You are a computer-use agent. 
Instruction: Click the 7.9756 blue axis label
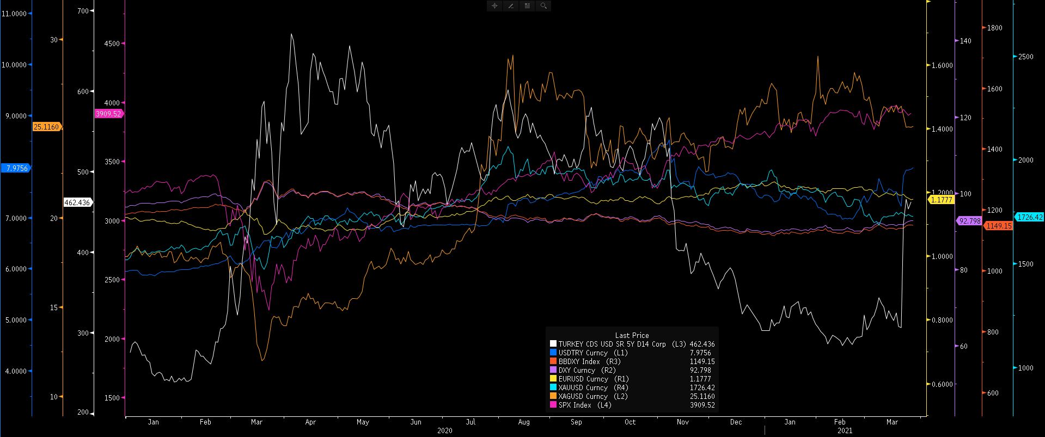click(15, 168)
